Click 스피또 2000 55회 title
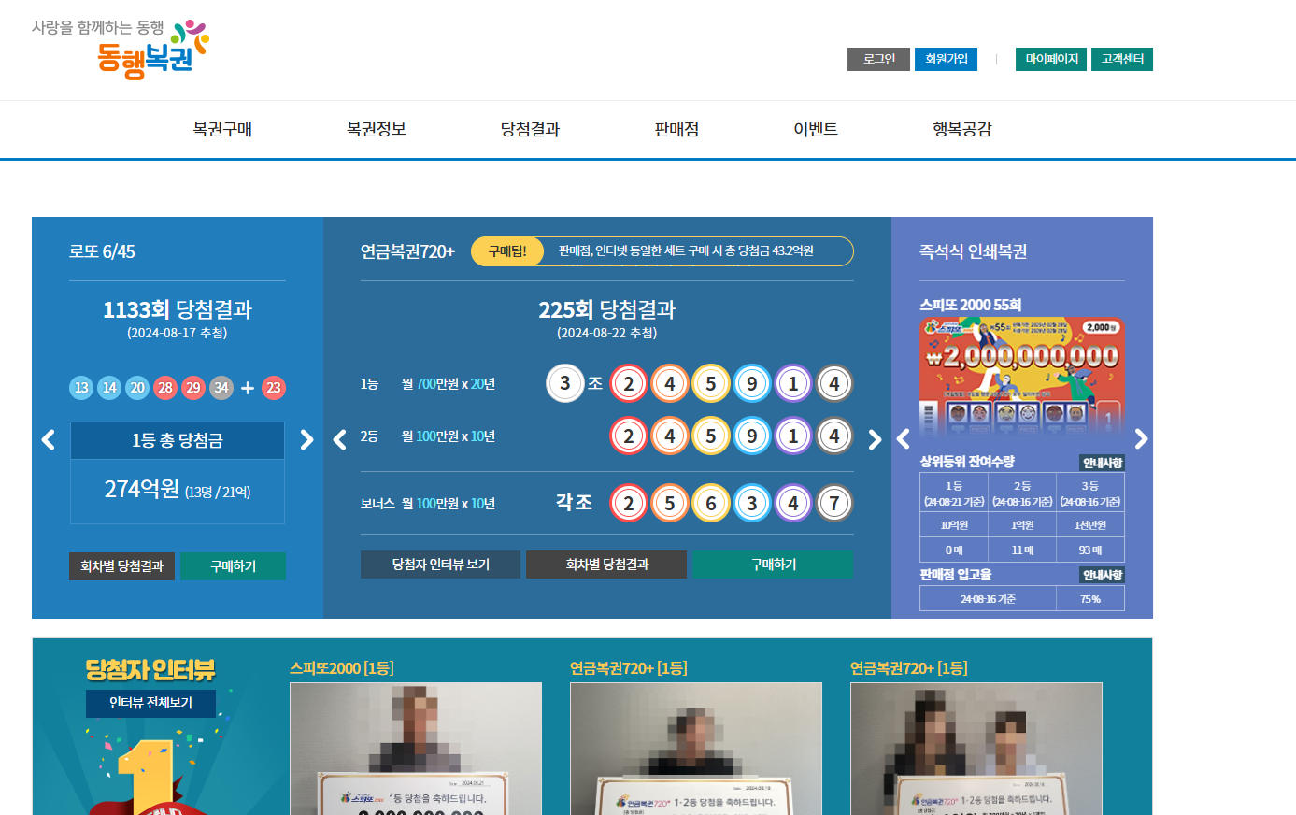Screen dimensions: 1296x815 (970, 305)
